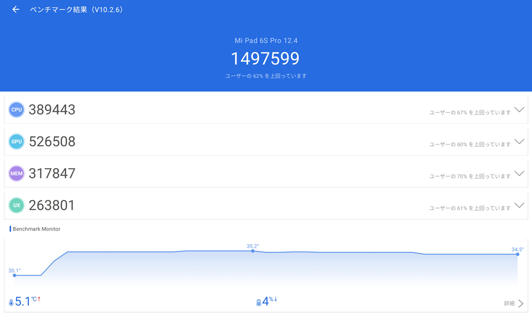Click the 5.1℃ temperature increase value
Viewport: 532px width, 315px height.
[27, 301]
